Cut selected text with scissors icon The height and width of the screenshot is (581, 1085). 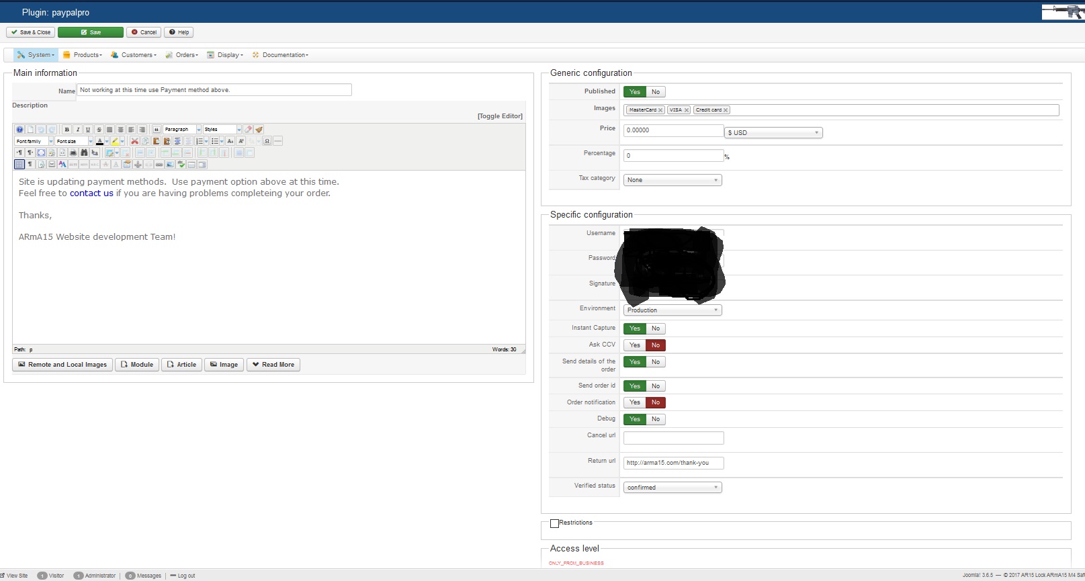pos(134,141)
